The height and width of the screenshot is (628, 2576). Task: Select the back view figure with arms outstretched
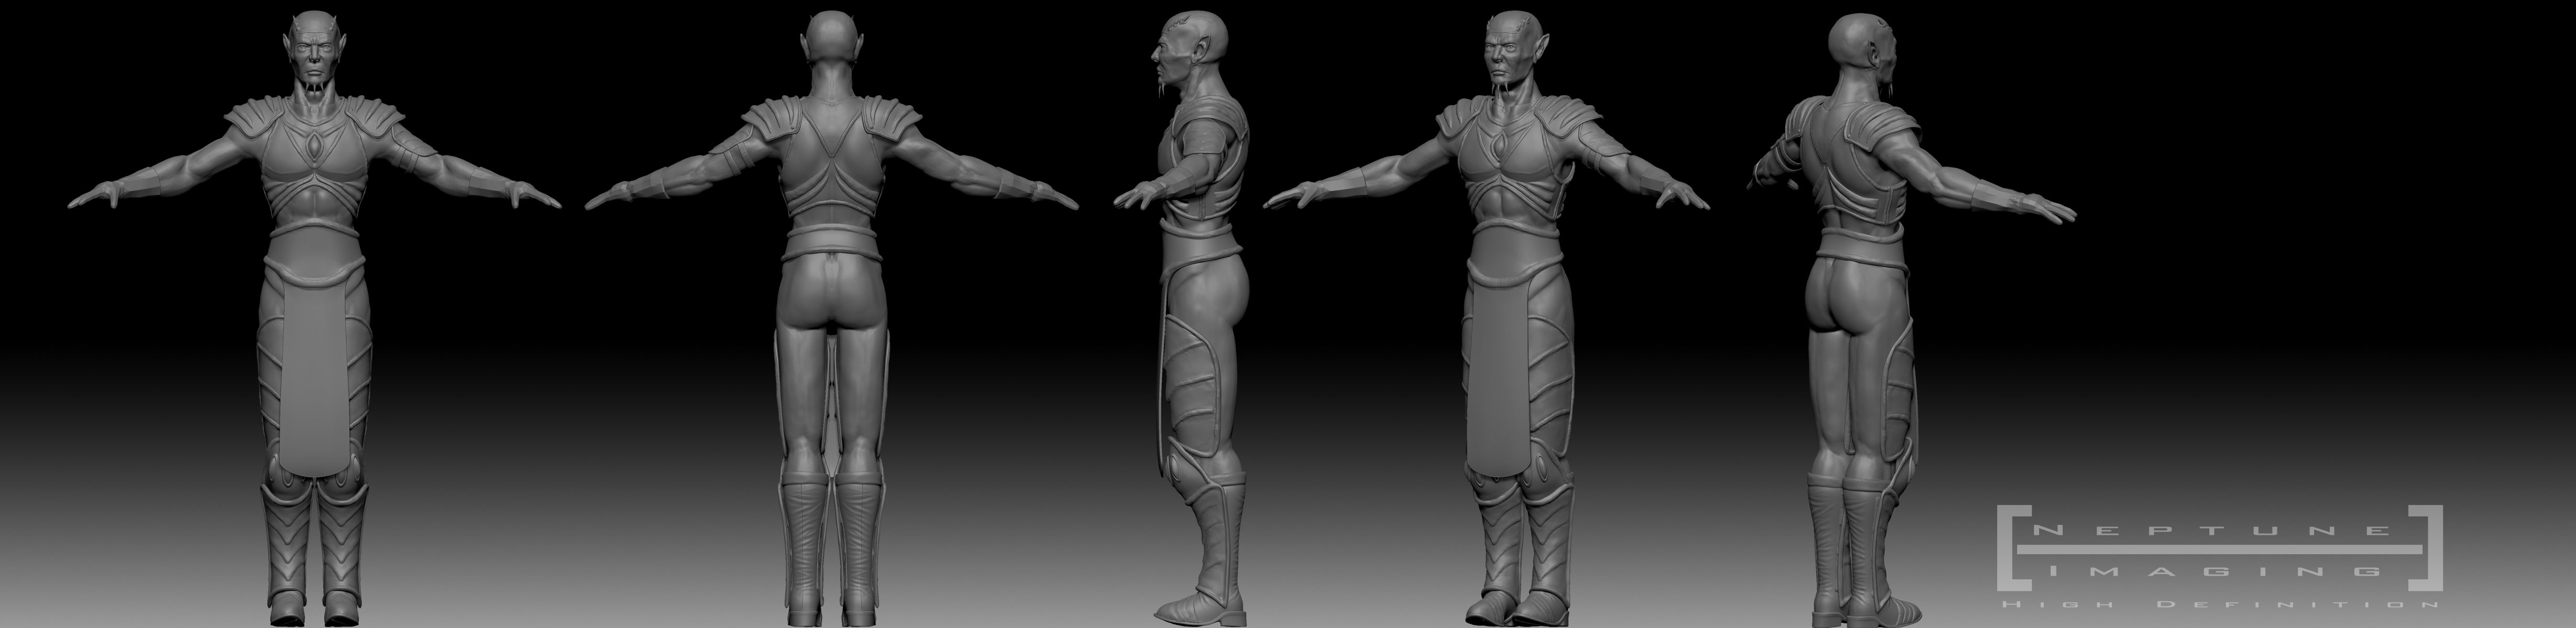tap(833, 319)
